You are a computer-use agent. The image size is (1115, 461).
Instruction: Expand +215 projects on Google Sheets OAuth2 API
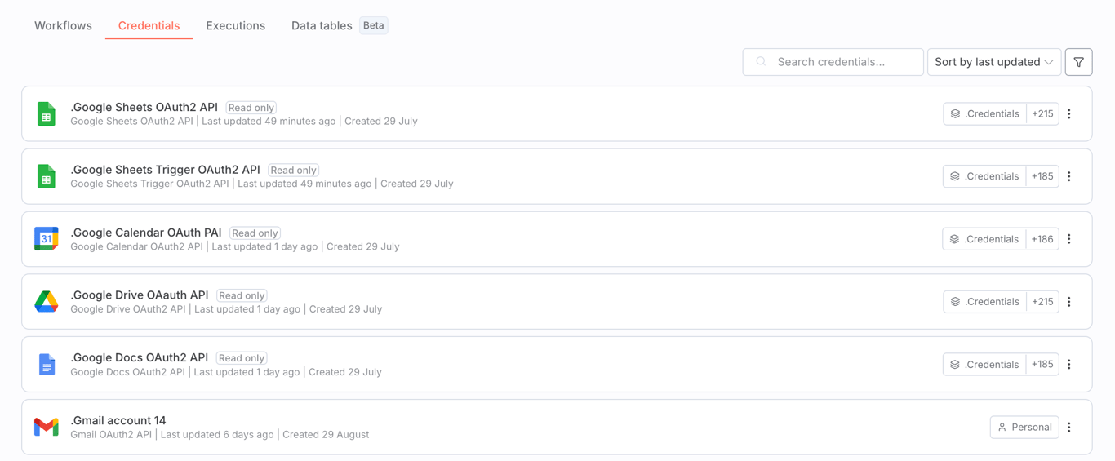pos(1042,114)
